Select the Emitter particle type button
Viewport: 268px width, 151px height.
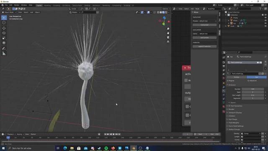(x=237, y=77)
